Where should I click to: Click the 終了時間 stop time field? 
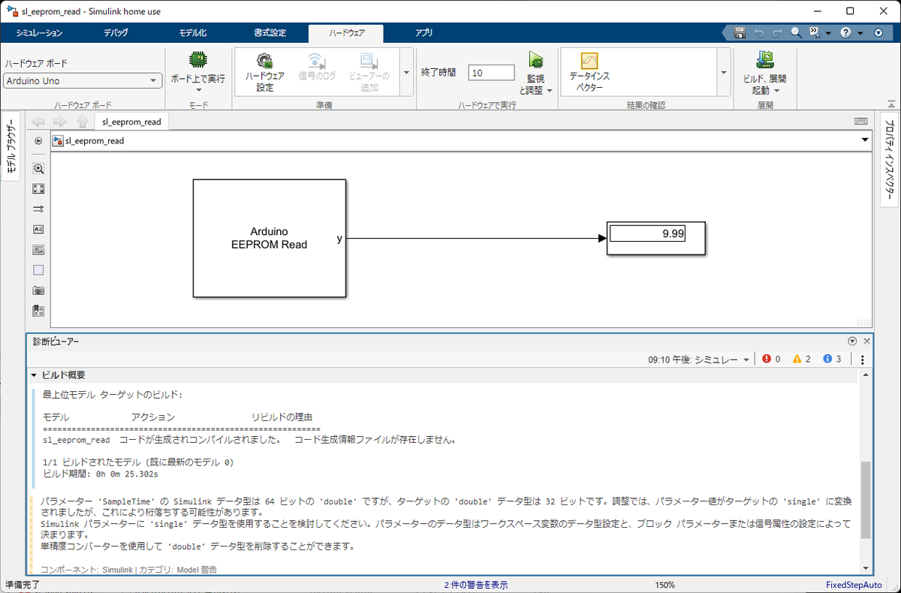[491, 73]
